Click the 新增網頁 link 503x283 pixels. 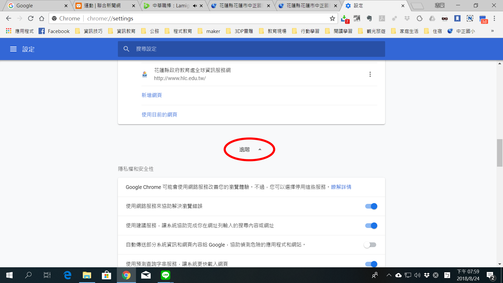click(152, 95)
